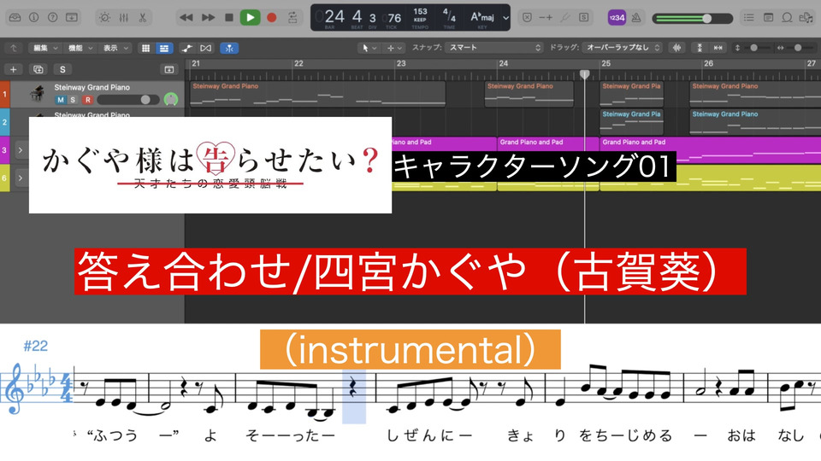Open ドラッグ オーバーラップなし dropdown
The image size is (821, 461).
click(x=622, y=48)
